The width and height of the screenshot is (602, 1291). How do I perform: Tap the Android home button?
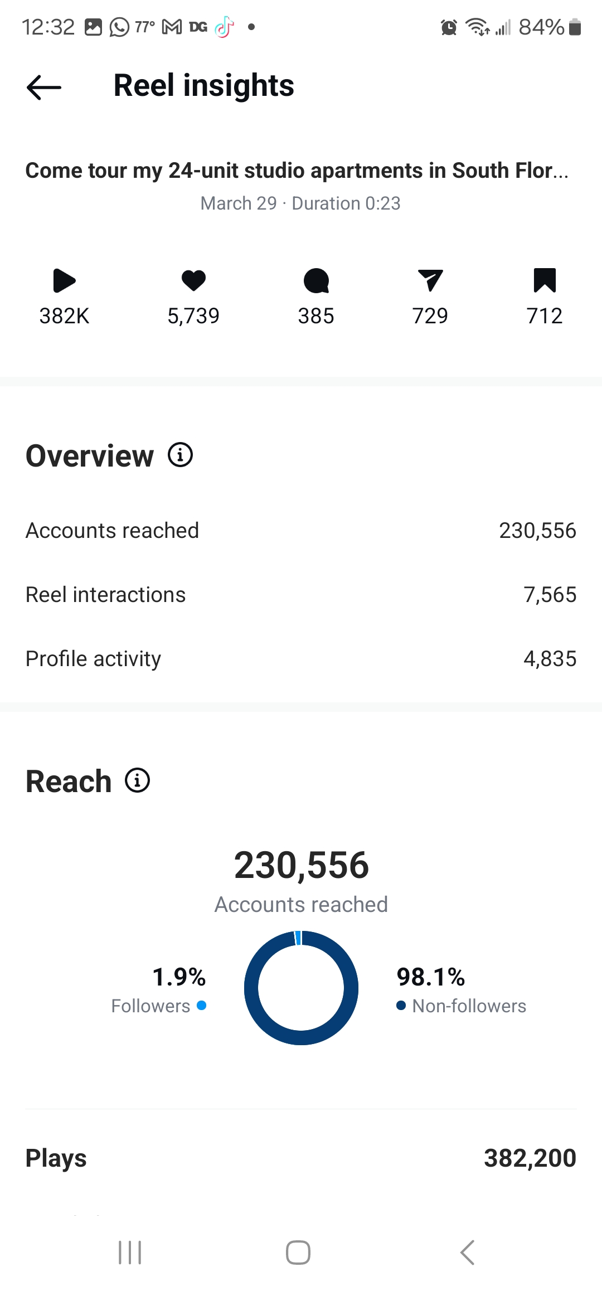tap(298, 1253)
